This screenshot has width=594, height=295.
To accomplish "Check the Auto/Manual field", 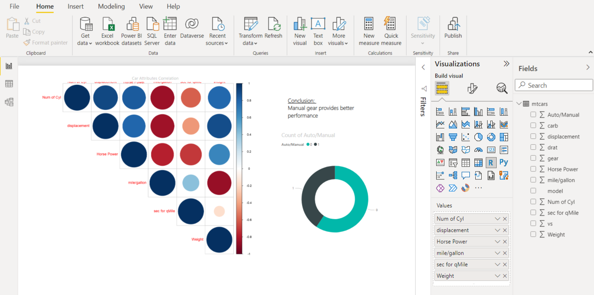I will (533, 115).
